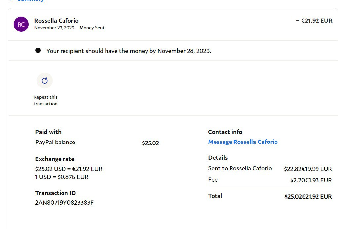Open Message Rossella Caforio link
Image resolution: width=338 pixels, height=229 pixels.
pos(243,142)
